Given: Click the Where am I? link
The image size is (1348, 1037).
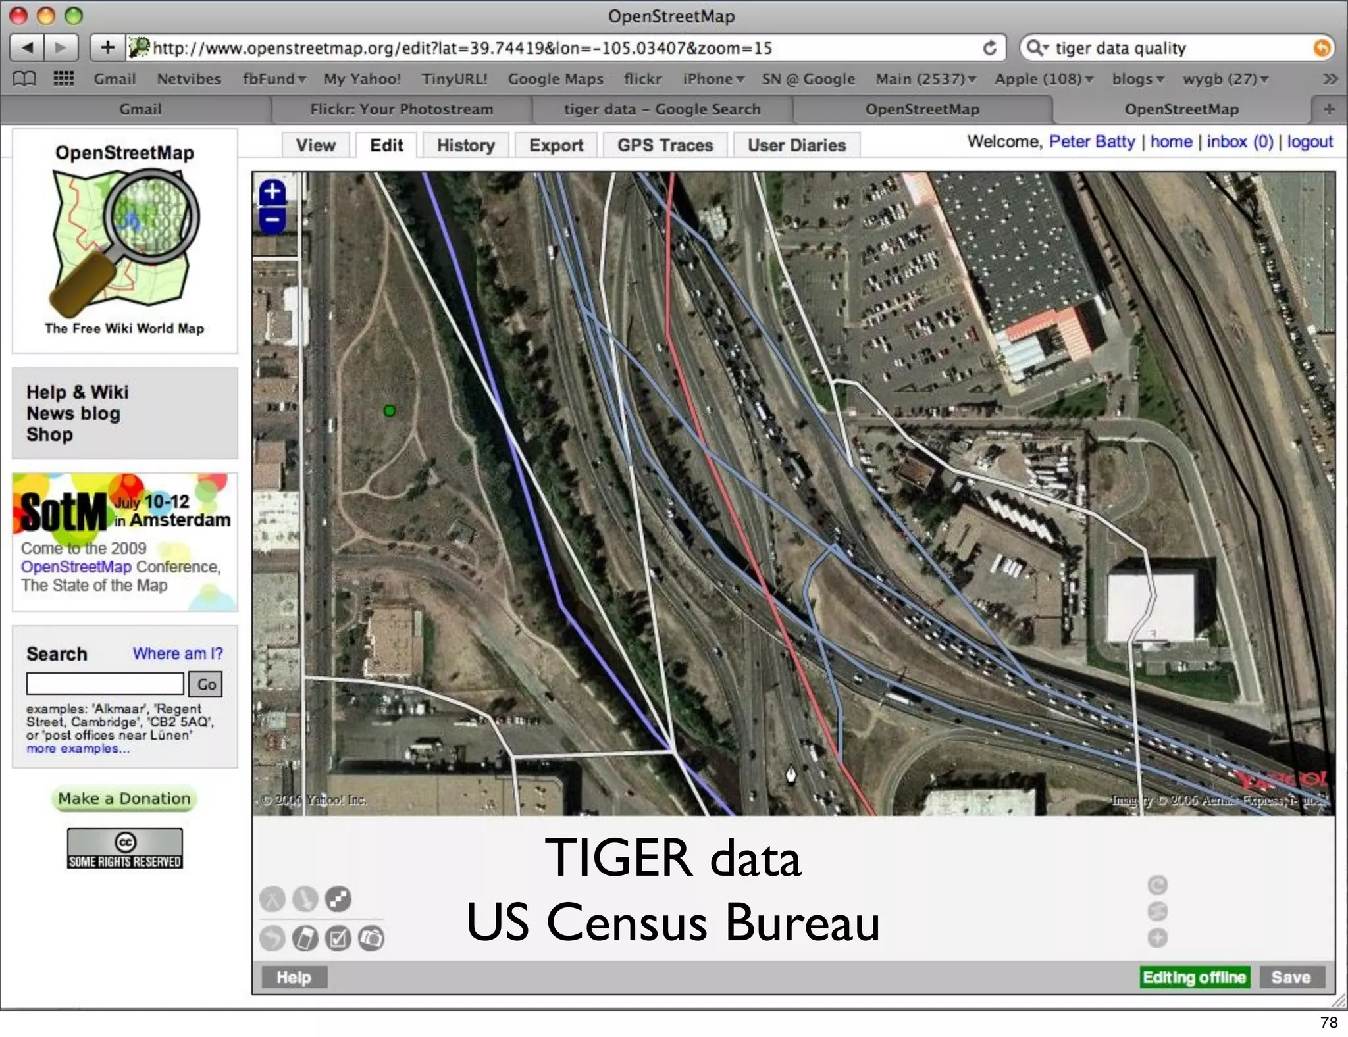Looking at the screenshot, I should pos(178,653).
